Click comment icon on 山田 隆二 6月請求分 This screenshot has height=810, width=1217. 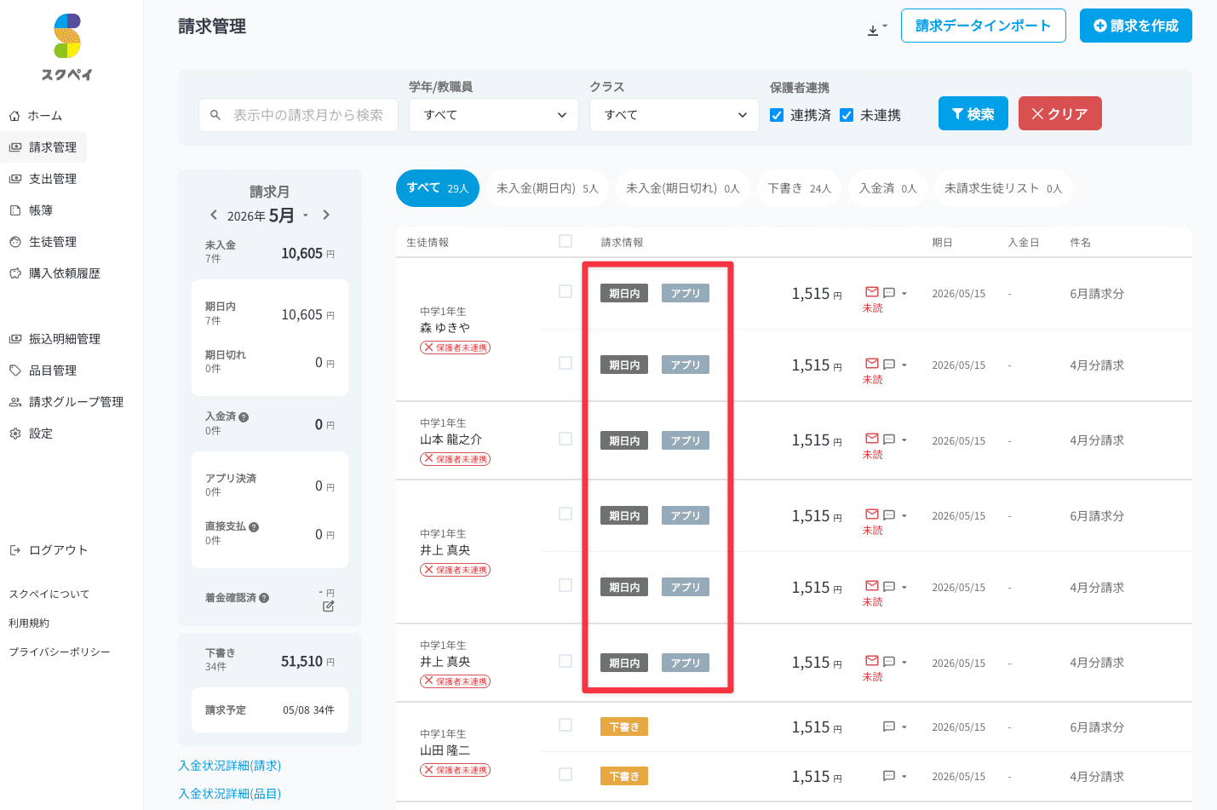889,727
